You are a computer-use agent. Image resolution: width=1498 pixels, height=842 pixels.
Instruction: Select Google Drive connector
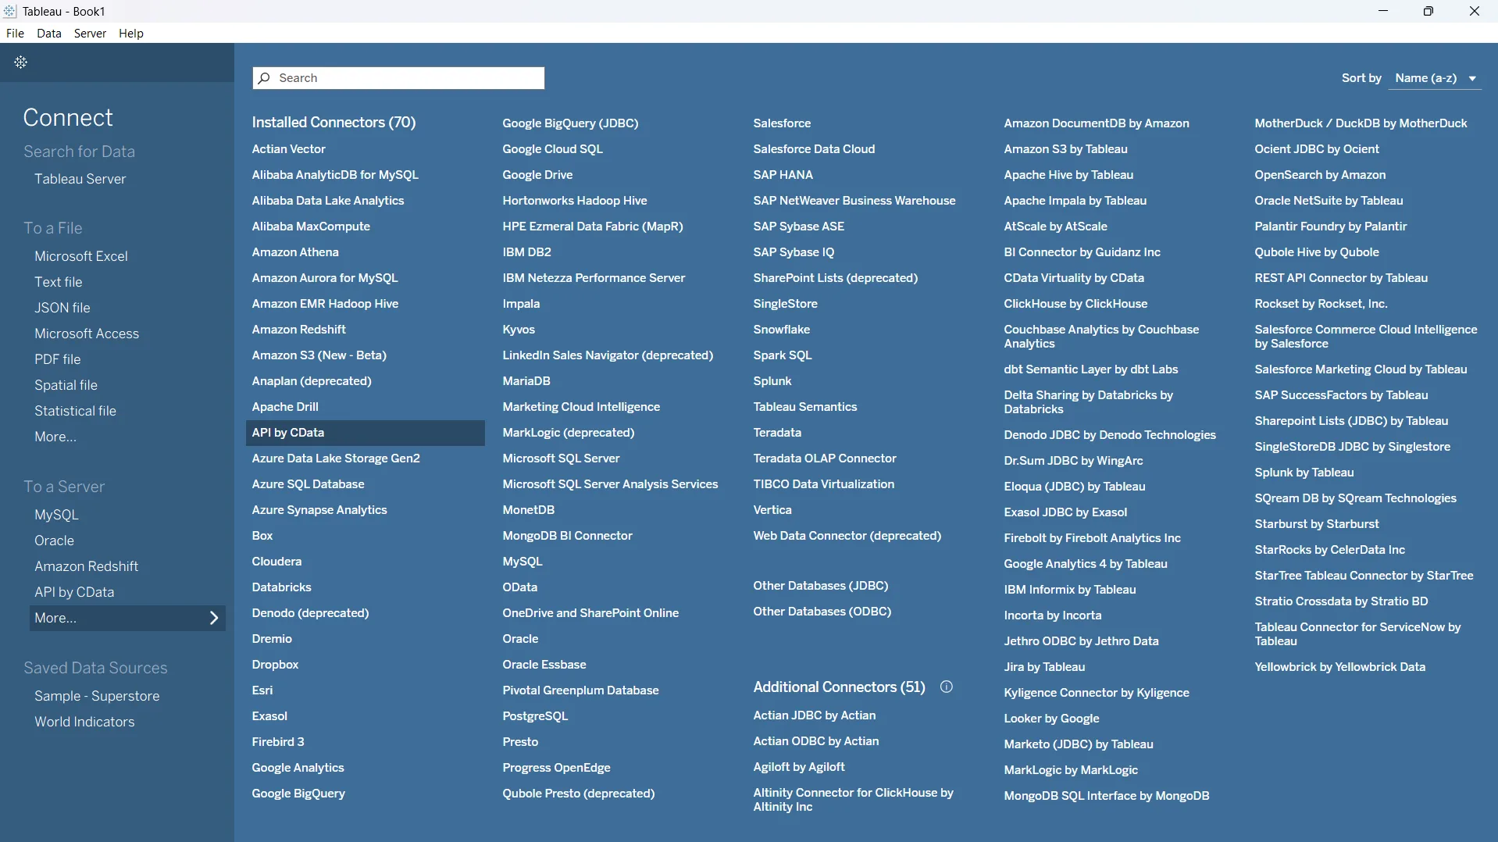pyautogui.click(x=537, y=175)
